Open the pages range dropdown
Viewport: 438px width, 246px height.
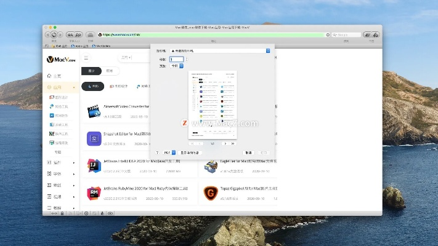[177, 65]
